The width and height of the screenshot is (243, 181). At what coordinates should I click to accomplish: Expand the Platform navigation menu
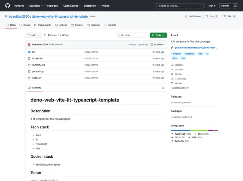click(x=20, y=6)
